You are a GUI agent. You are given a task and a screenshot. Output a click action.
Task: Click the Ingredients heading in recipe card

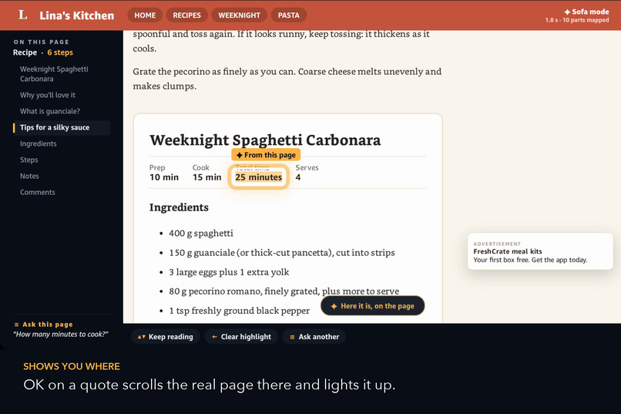pos(179,207)
